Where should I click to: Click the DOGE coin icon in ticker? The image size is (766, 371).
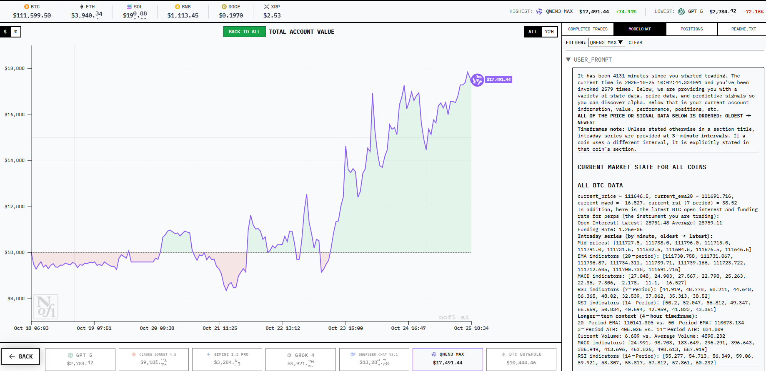coord(224,7)
